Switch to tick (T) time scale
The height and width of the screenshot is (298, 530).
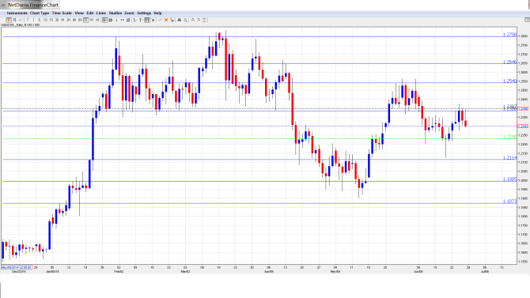tap(28, 21)
